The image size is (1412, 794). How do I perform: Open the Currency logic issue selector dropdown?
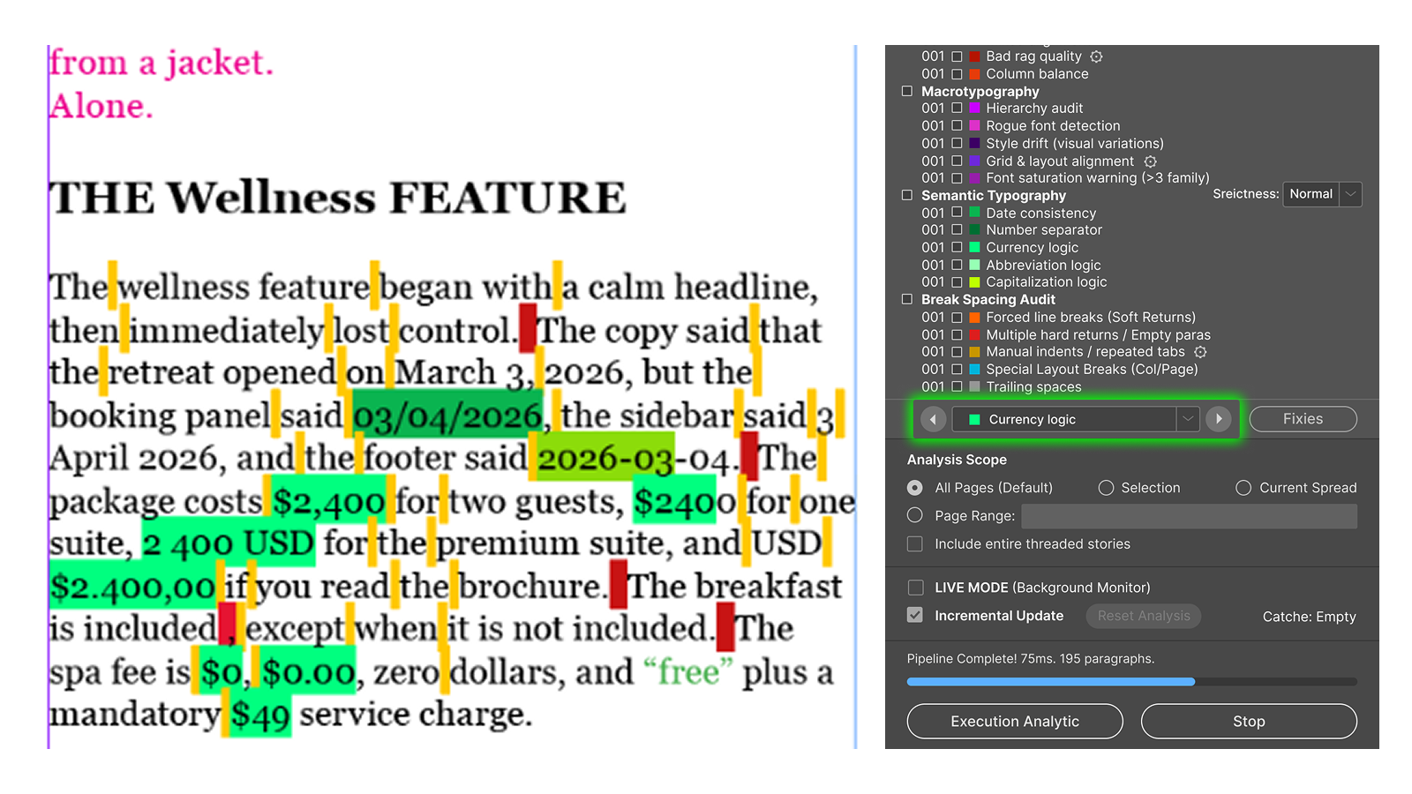1076,419
